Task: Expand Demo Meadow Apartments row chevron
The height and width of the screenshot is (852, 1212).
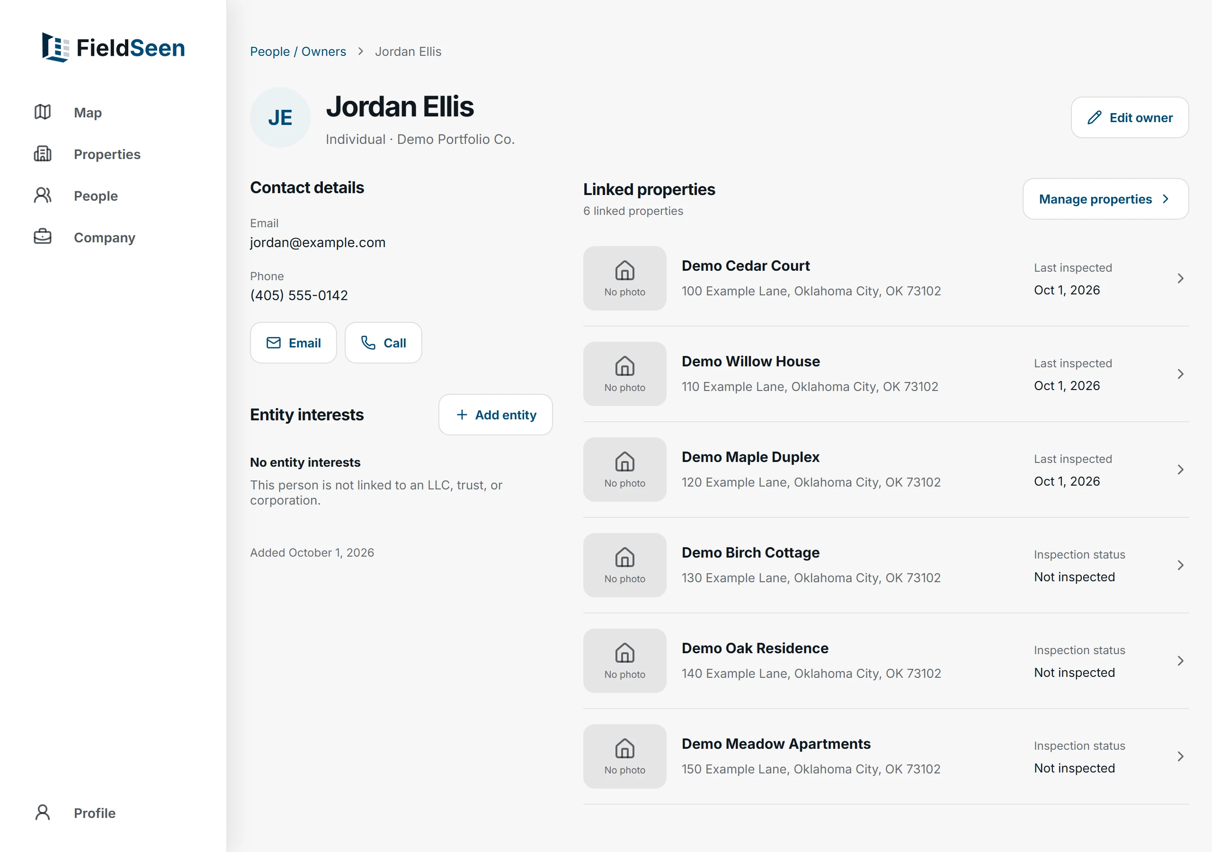Action: click(x=1180, y=756)
